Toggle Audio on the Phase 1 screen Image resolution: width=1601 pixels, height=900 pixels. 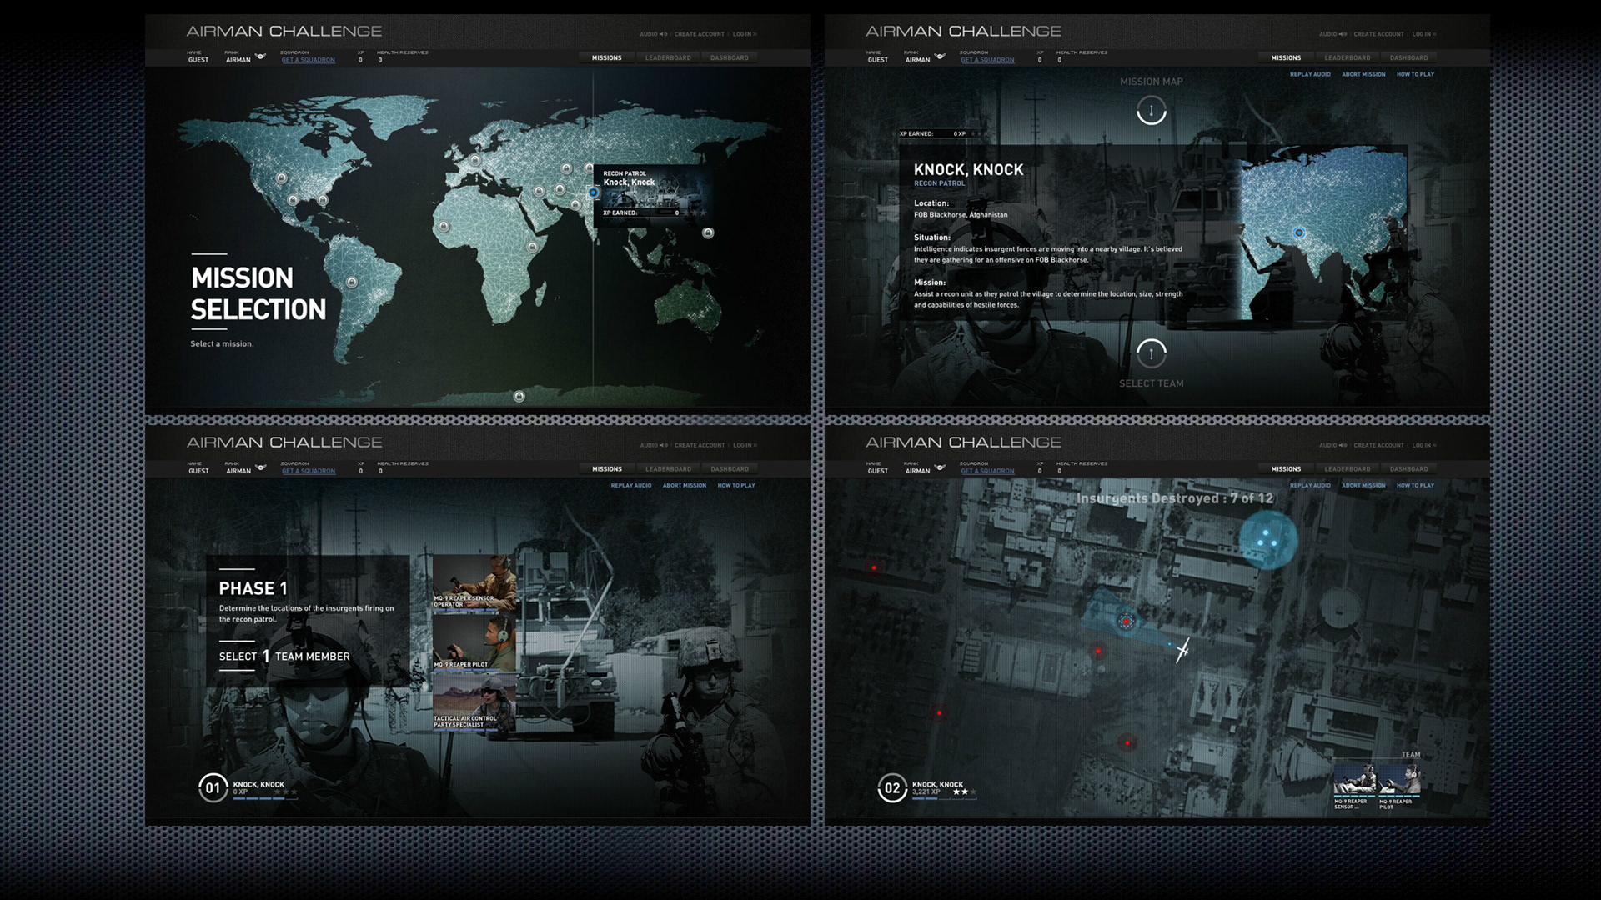point(653,445)
